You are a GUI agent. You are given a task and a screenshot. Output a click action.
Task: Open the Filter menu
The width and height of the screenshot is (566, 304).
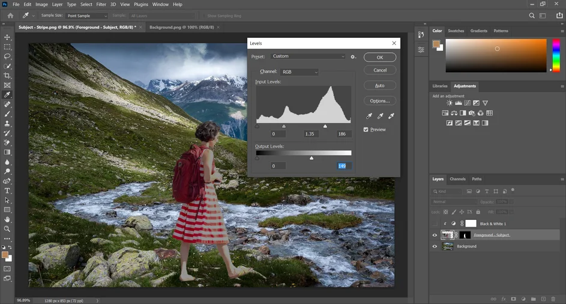pyautogui.click(x=103, y=4)
